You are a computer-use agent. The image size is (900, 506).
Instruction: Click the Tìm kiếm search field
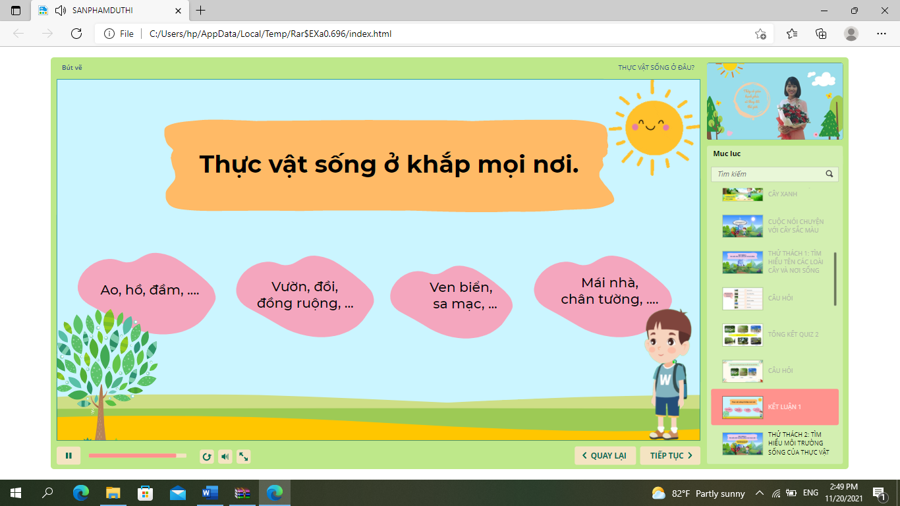click(x=767, y=174)
